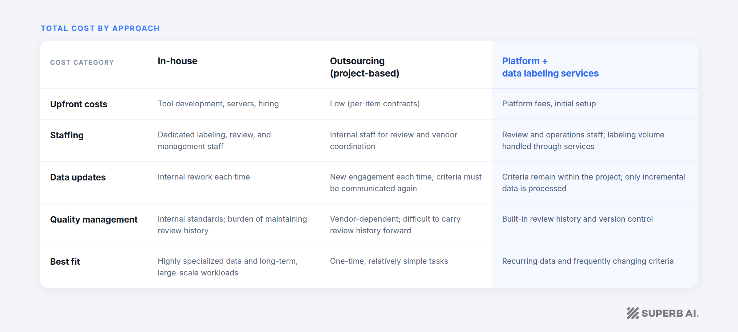Select the Platform + data labeling services header
738x332 pixels.
[550, 67]
